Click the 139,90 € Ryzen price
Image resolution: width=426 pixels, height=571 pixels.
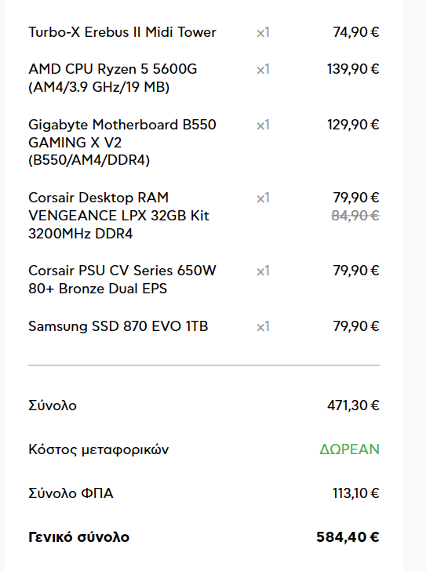click(353, 69)
